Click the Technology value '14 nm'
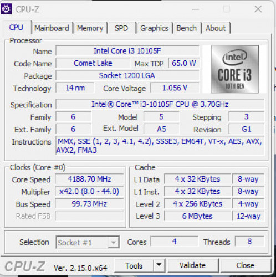The width and height of the screenshot is (276, 277). point(75,88)
